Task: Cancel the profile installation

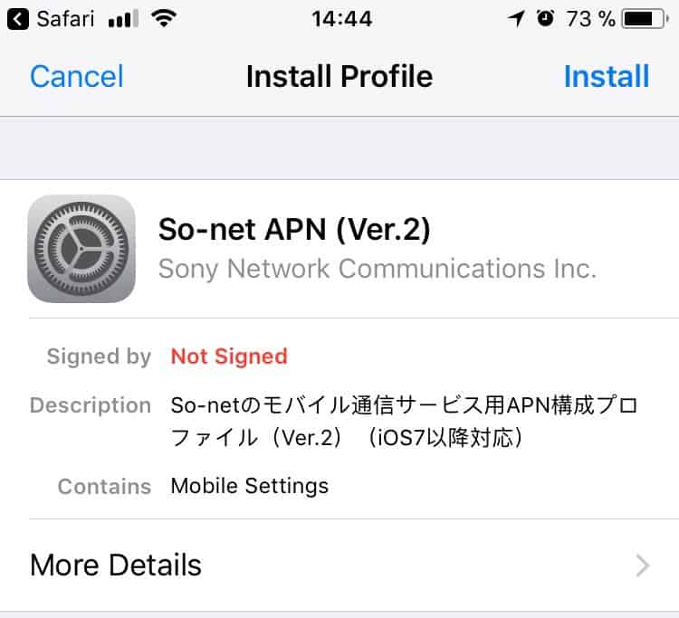Action: (x=77, y=77)
